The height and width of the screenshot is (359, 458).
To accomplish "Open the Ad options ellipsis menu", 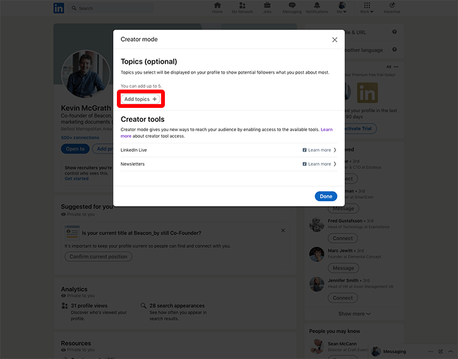I will click(x=396, y=67).
